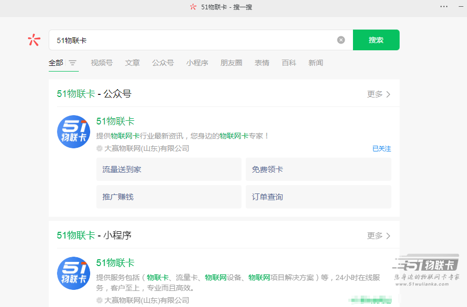Click the official account description starting 提供物联网卡行业最新资讯
Screen dimensions: 467x307
point(182,136)
